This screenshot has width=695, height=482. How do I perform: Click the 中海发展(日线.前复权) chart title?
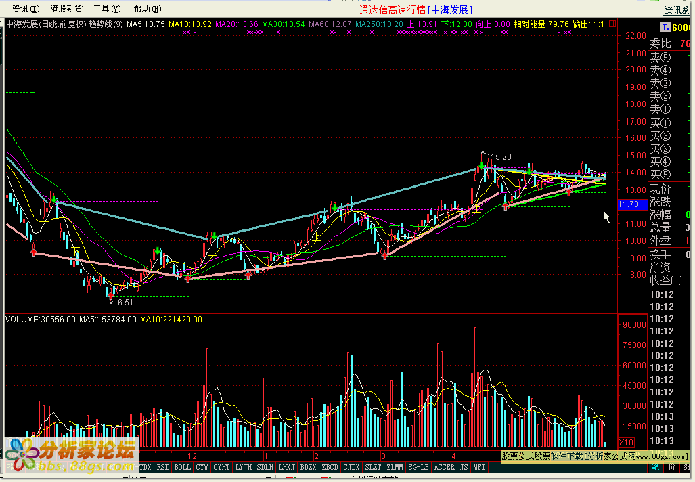46,24
